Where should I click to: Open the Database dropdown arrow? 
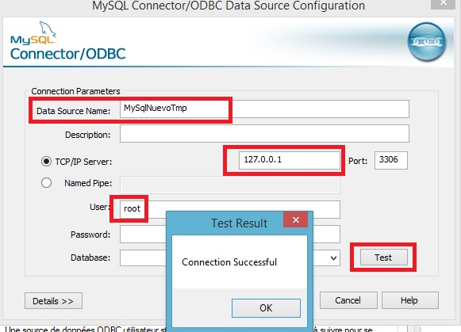(x=333, y=258)
